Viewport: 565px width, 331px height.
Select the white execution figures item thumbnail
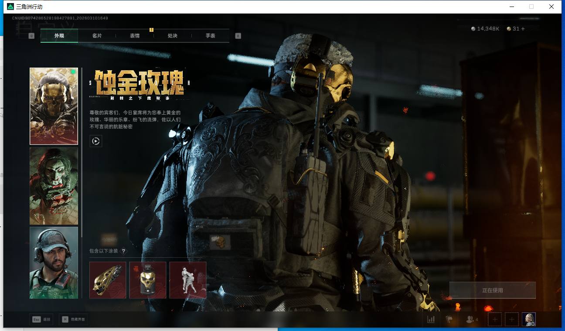click(x=188, y=280)
